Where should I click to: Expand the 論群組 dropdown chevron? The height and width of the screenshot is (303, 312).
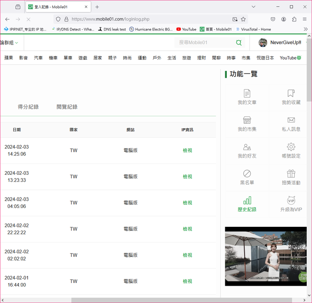(x=17, y=42)
